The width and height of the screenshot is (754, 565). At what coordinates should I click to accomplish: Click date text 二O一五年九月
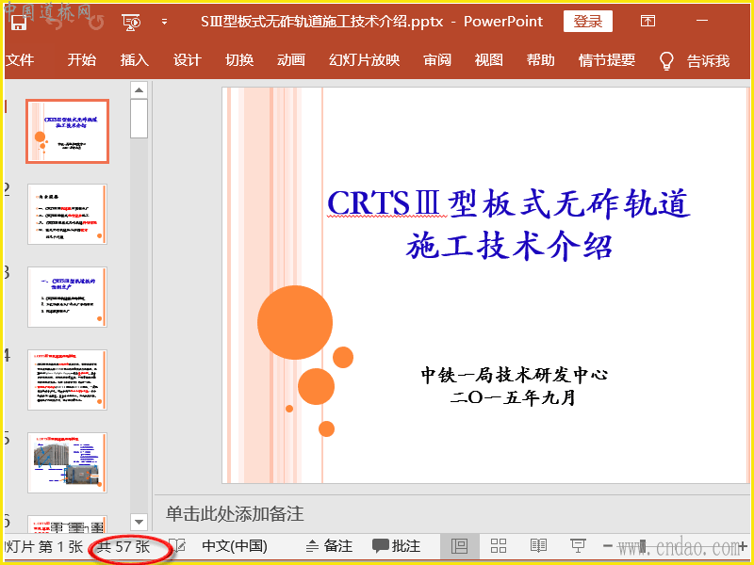(x=513, y=397)
